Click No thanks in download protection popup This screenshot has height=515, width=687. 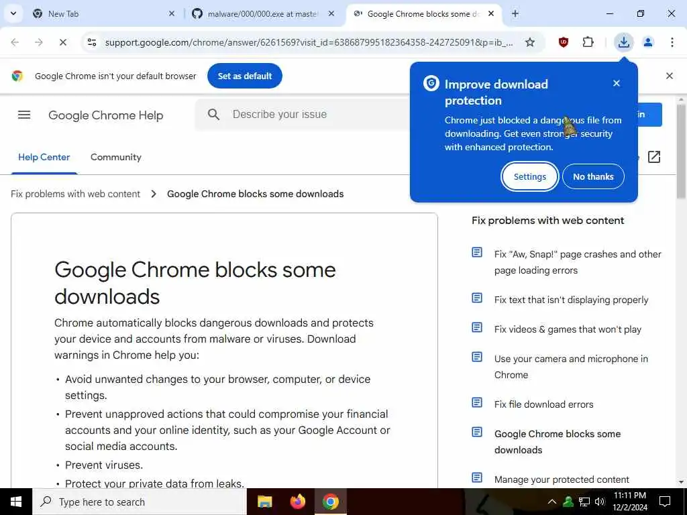click(593, 176)
